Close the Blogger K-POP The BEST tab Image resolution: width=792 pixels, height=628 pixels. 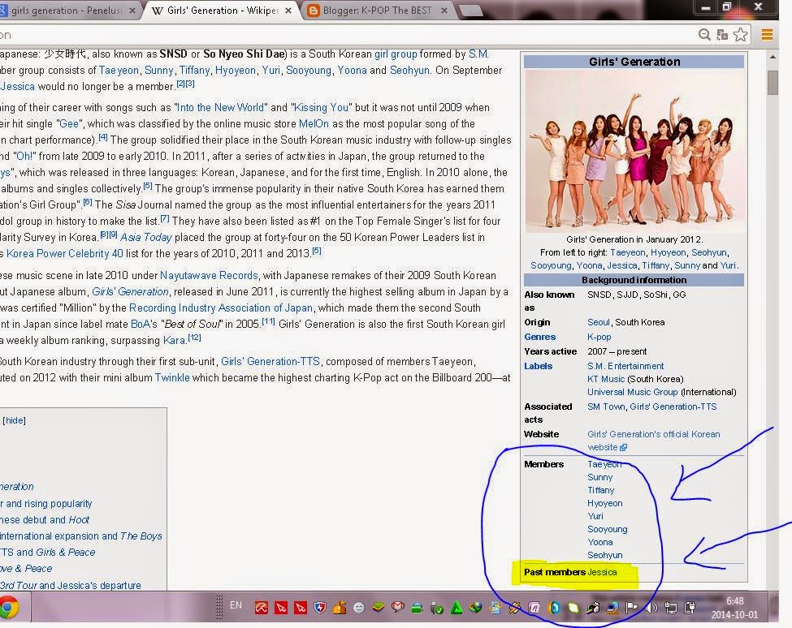coord(444,11)
